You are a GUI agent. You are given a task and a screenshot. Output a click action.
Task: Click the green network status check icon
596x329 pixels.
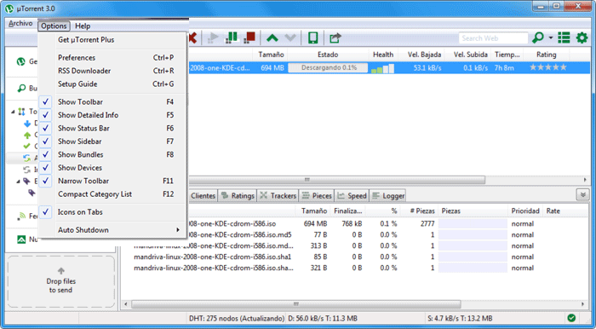571,318
